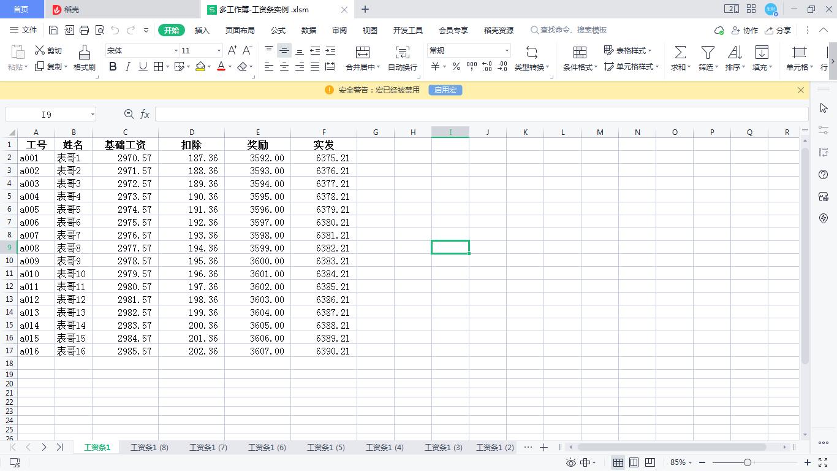The width and height of the screenshot is (837, 471).
Task: Open the Filter (筛选) tool
Action: pos(706,59)
